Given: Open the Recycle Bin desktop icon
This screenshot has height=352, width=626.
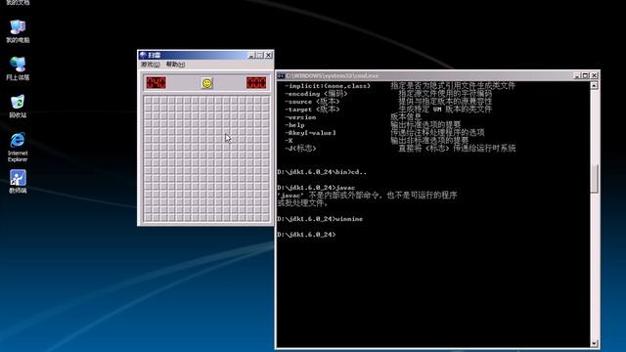Looking at the screenshot, I should coord(18,106).
